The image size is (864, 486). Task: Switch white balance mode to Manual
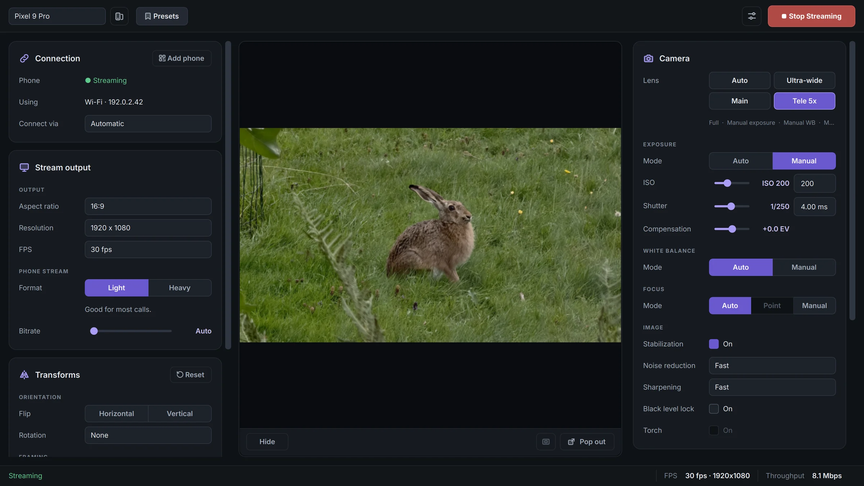coord(804,267)
